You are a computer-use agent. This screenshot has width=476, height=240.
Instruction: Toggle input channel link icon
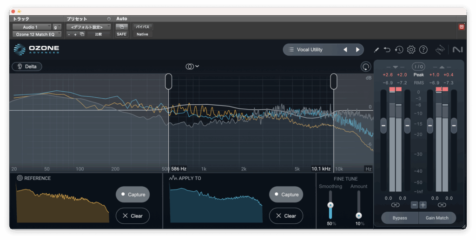click(x=395, y=205)
